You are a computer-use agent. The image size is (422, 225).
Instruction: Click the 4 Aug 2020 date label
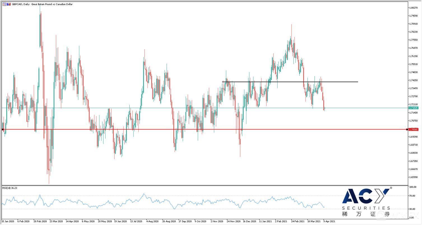coord(153,221)
